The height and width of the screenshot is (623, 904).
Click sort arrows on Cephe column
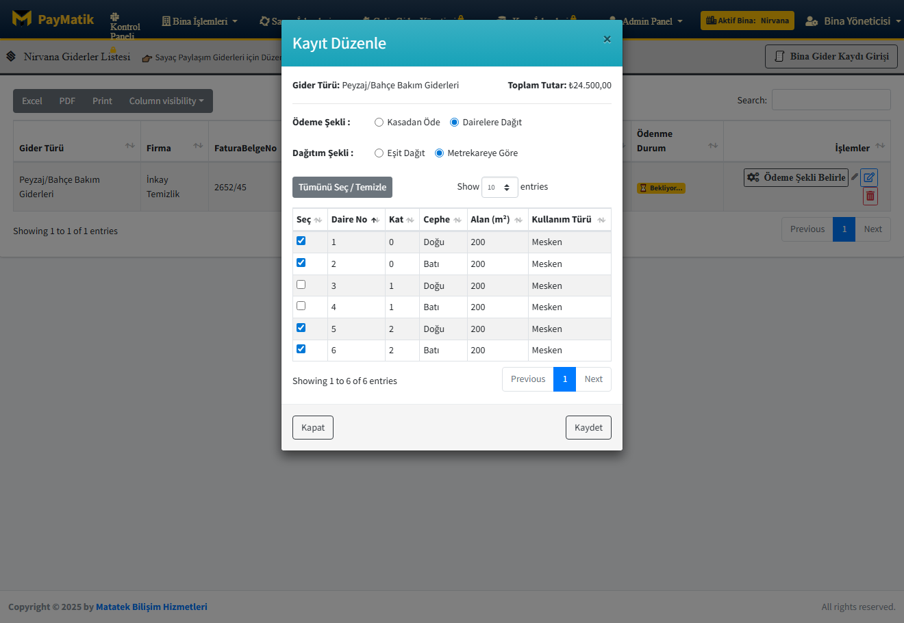point(457,220)
